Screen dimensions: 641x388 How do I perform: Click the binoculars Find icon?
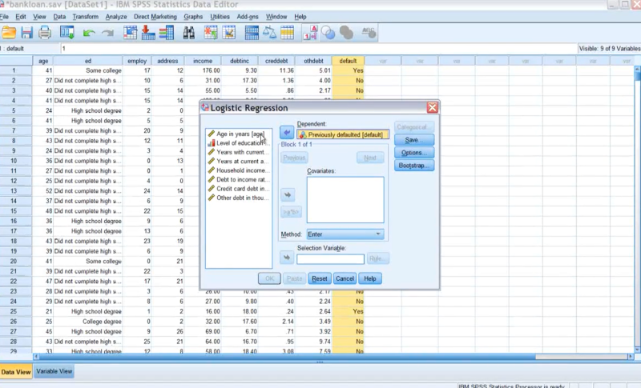(x=189, y=33)
